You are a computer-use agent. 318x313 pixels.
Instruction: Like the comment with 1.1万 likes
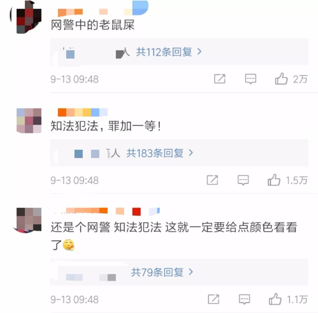[275, 299]
